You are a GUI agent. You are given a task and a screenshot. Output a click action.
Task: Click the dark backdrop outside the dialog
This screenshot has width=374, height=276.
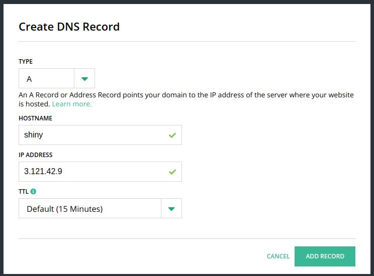tap(2, 138)
